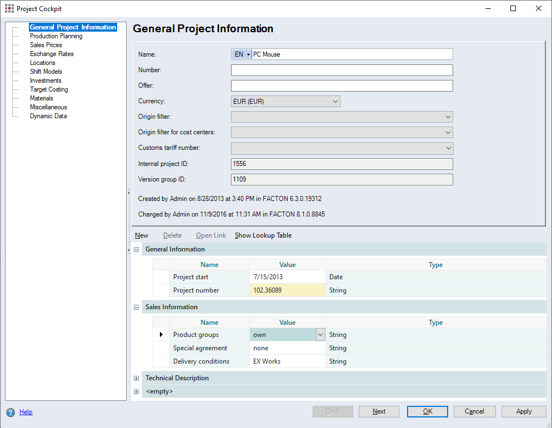The image size is (552, 428).
Task: Click New in the properties toolbar
Action: pos(142,235)
